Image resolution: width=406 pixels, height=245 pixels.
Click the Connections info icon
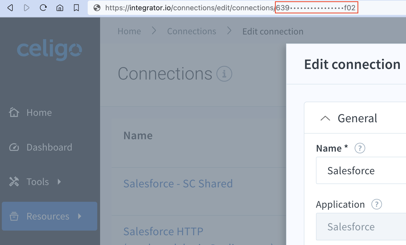point(224,74)
